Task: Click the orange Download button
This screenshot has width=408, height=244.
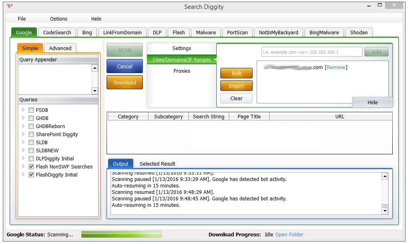Action: pos(125,82)
